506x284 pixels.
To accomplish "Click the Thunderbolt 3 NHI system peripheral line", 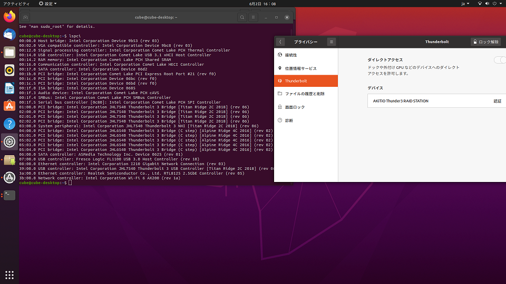I will point(139,126).
